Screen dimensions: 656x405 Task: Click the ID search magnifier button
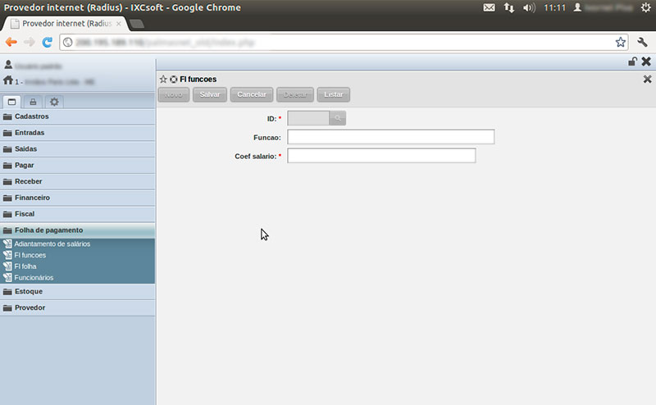(338, 118)
